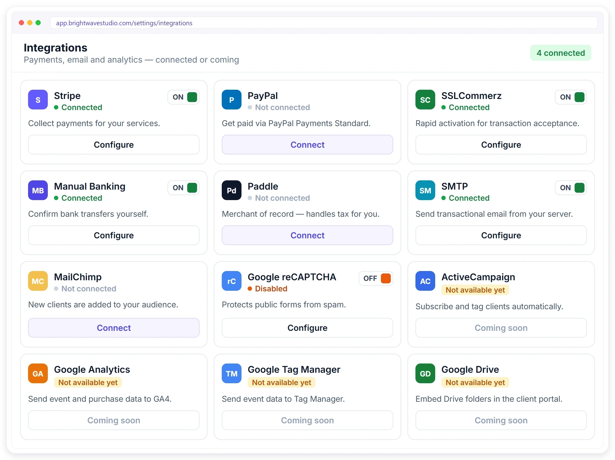The height and width of the screenshot is (460, 615).
Task: Connect the PayPal integration
Action: (x=307, y=145)
